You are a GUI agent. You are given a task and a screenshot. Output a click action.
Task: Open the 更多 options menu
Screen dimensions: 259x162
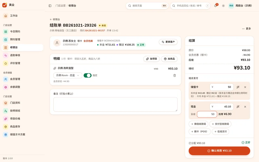(246, 29)
